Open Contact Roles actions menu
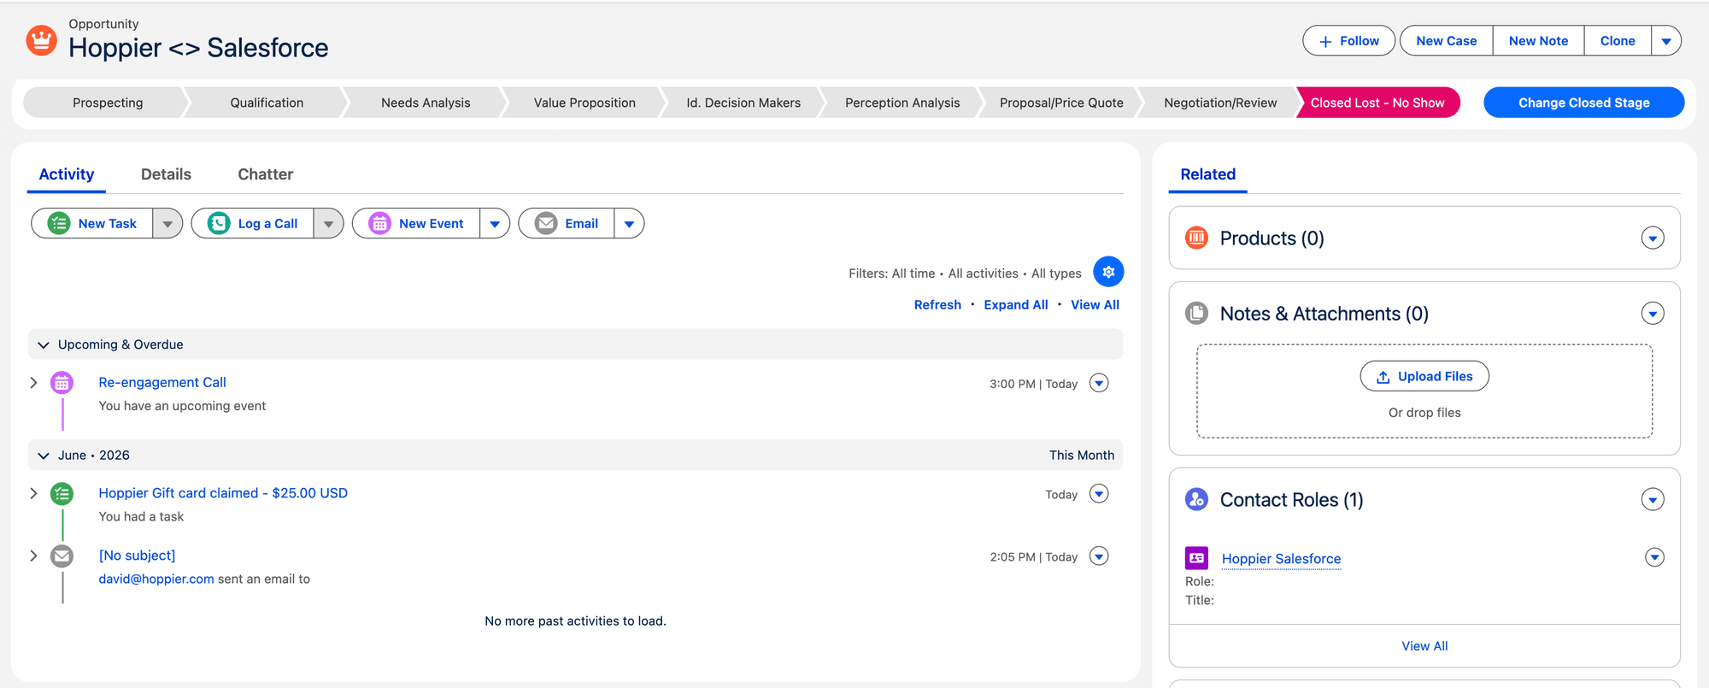The image size is (1709, 688). tap(1653, 500)
